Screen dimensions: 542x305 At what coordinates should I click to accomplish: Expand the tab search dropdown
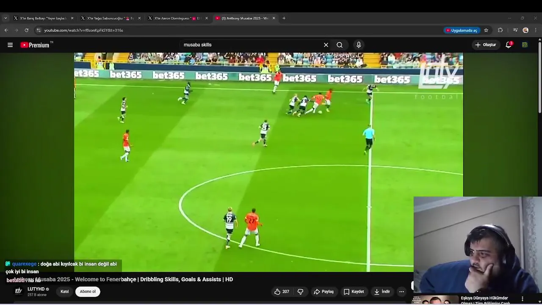(x=6, y=18)
